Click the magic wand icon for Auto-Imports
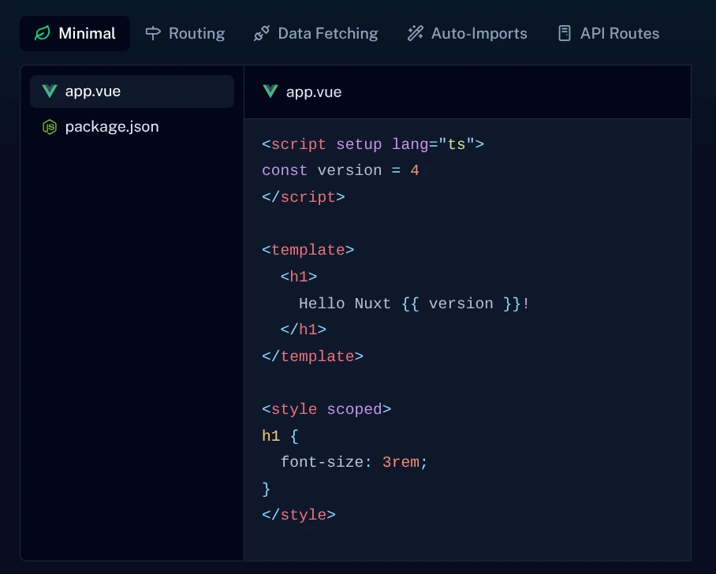 point(415,33)
